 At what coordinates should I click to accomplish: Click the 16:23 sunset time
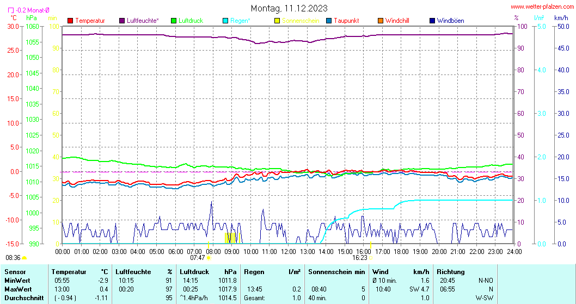360,258
